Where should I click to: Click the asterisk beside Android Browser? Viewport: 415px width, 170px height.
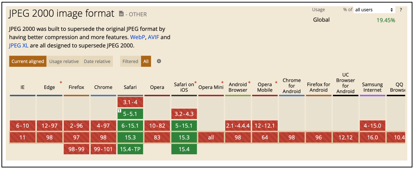pos(249,83)
